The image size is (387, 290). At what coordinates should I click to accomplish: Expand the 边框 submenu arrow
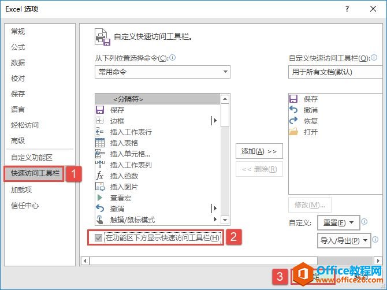click(214, 121)
